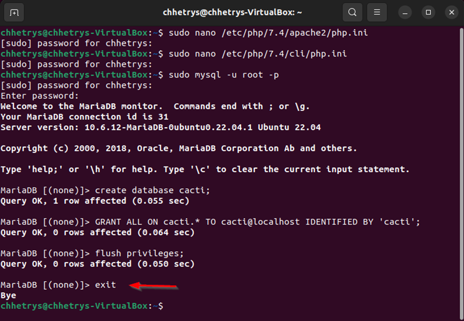This screenshot has width=464, height=321.
Task: Click the 'create database cacti;' command
Action: point(152,190)
